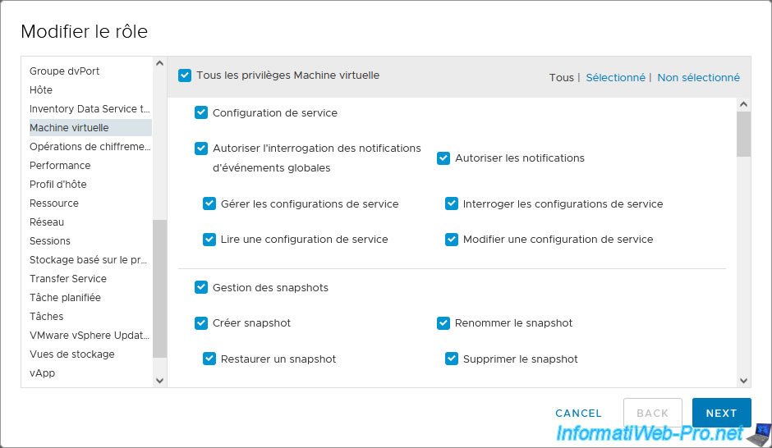This screenshot has height=448, width=772.
Task: Show only Sélectionné privileges
Action: click(x=615, y=78)
